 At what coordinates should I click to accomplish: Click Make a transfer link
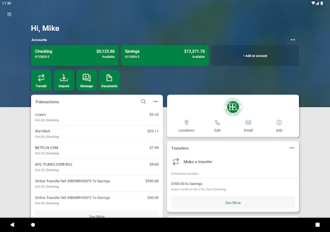pyautogui.click(x=198, y=162)
